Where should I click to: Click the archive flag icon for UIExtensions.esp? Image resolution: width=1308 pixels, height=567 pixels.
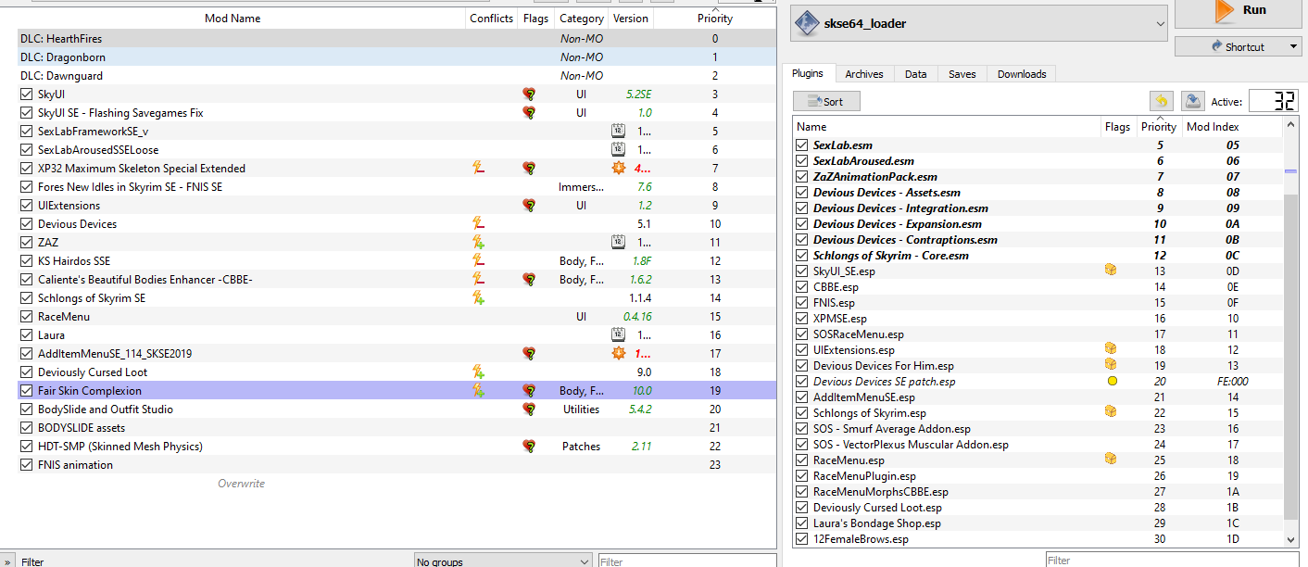[x=1111, y=349]
